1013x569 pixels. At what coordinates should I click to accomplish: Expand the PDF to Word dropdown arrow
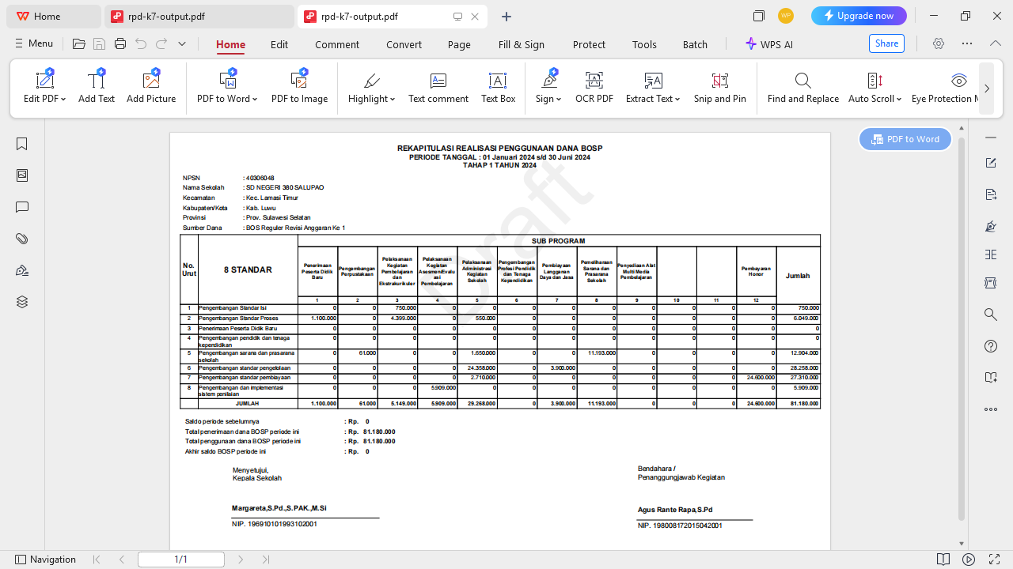coord(255,100)
